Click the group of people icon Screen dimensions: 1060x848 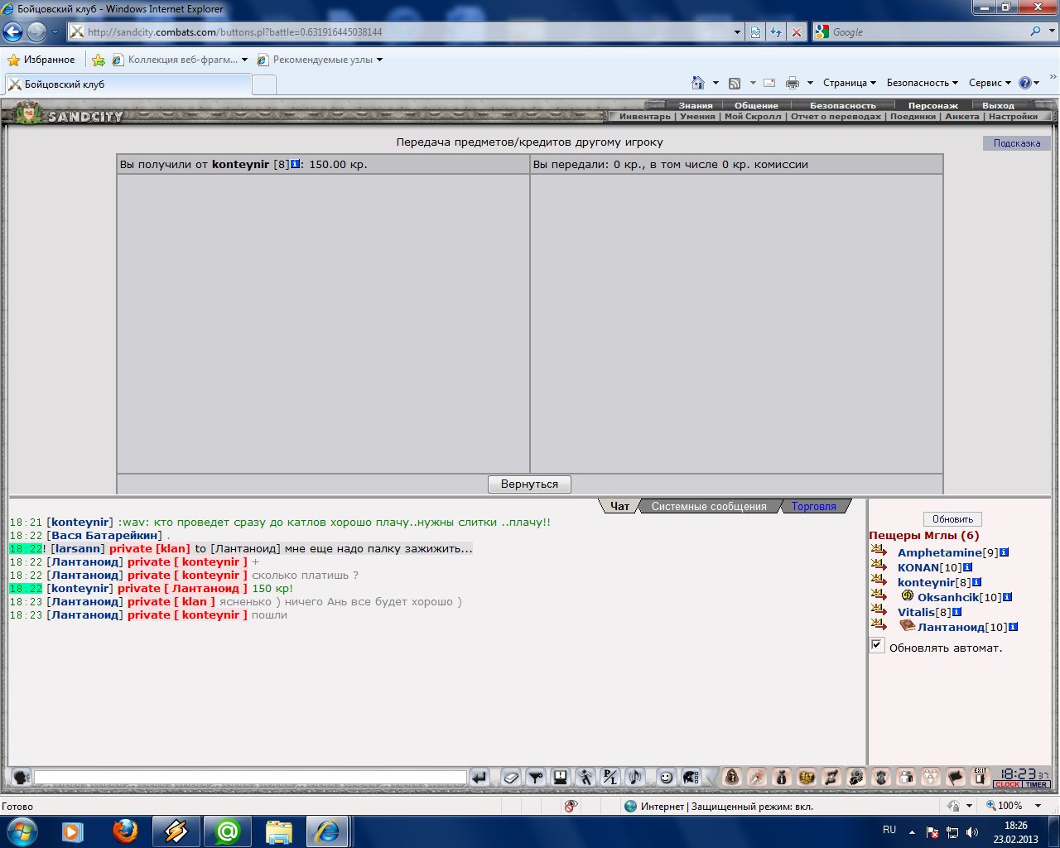(x=931, y=777)
